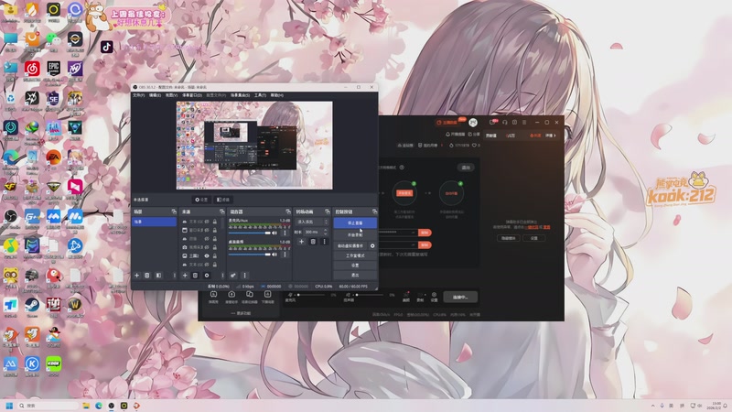Viewport: 732px width, 412px height.
Task: Open sources toolbar three-dot menu
Action: tap(222, 276)
